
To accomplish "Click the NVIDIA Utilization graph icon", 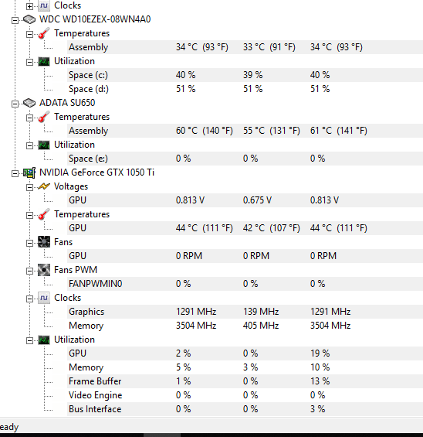I will pyautogui.click(x=44, y=340).
